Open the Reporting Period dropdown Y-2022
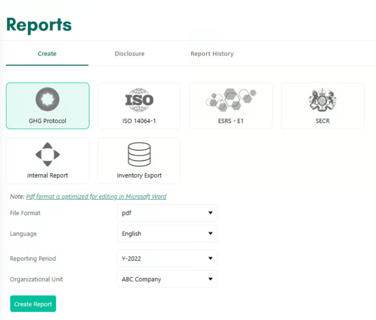Image resolution: width=376 pixels, height=320 pixels. click(x=167, y=258)
